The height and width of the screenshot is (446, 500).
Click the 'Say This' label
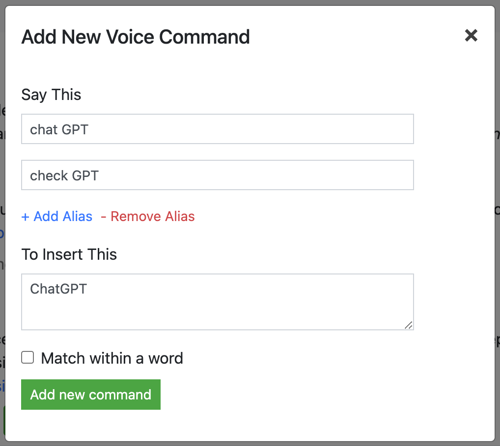pos(51,95)
